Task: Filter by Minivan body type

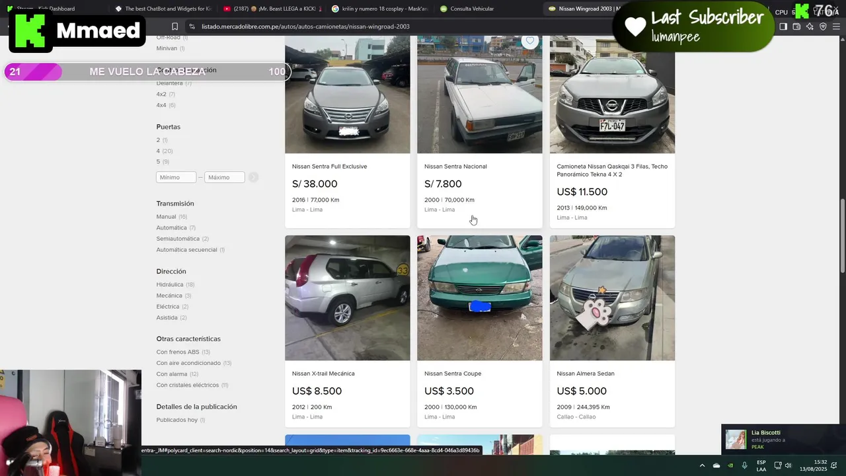Action: point(171,48)
